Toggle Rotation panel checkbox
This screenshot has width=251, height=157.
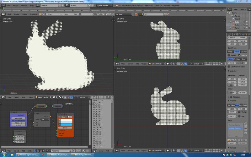click(231, 97)
